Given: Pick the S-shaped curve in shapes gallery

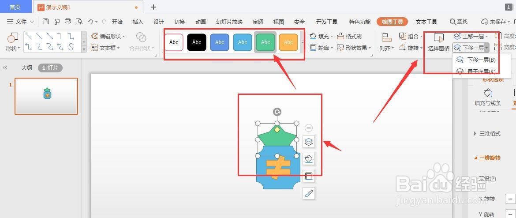Looking at the screenshot, I should tap(71, 47).
